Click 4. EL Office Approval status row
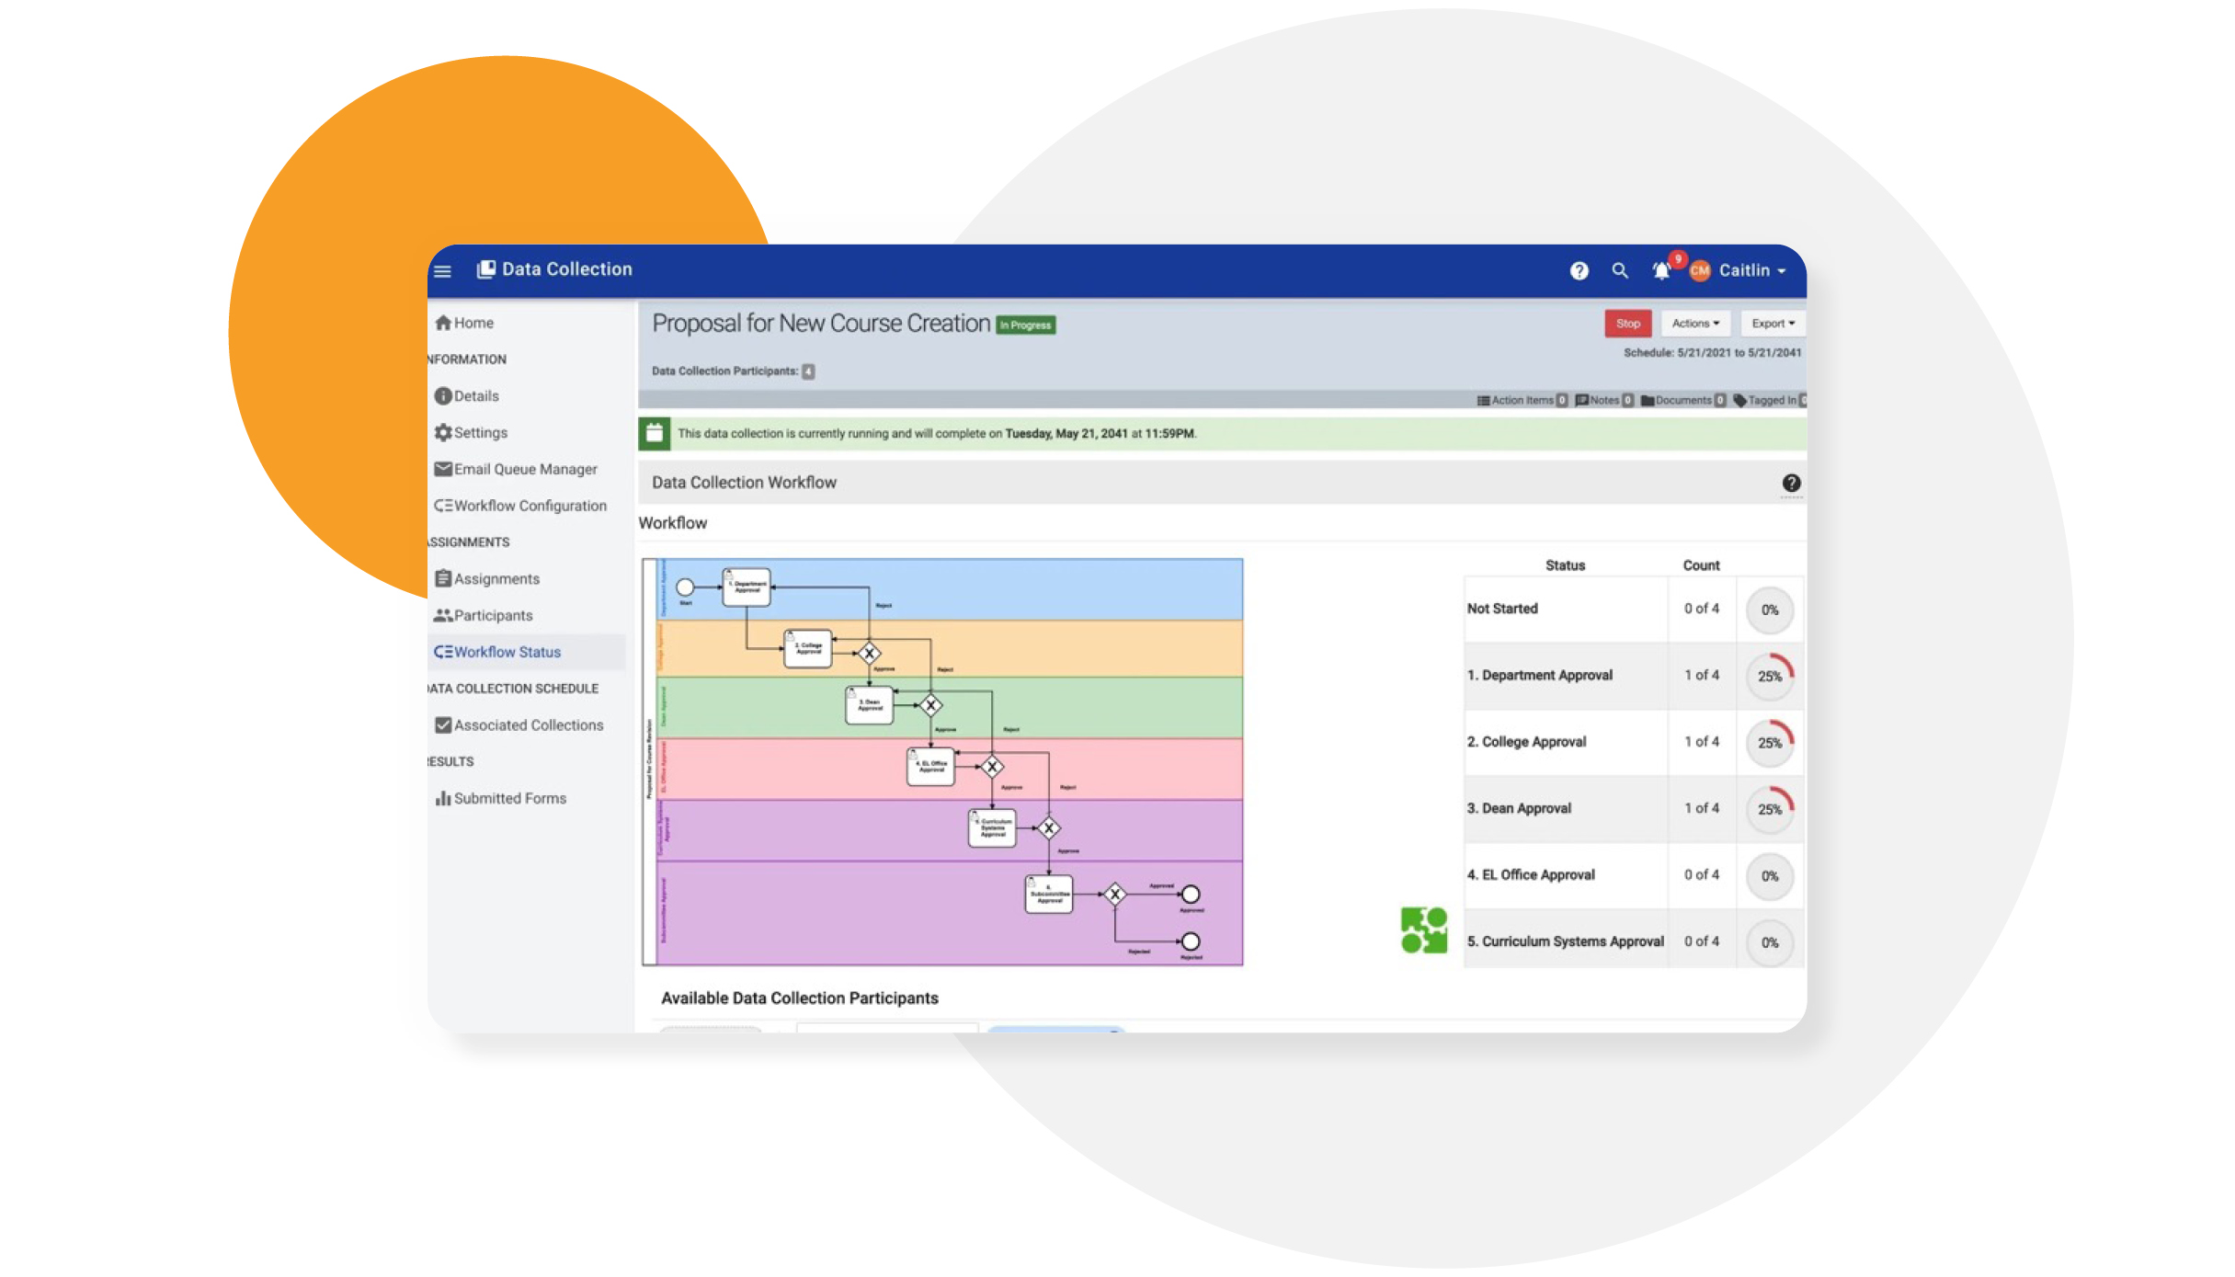2235x1277 pixels. 1634,876
